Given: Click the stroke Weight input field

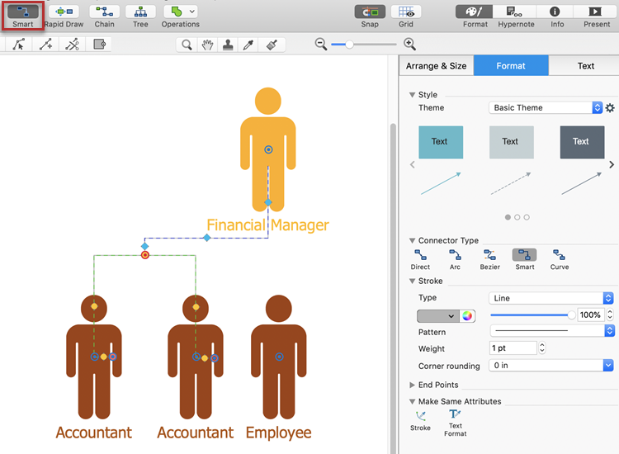Looking at the screenshot, I should tap(513, 348).
